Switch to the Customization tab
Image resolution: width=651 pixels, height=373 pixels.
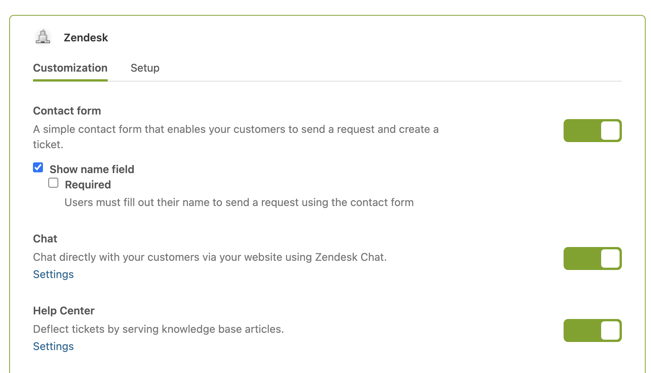pyautogui.click(x=70, y=68)
